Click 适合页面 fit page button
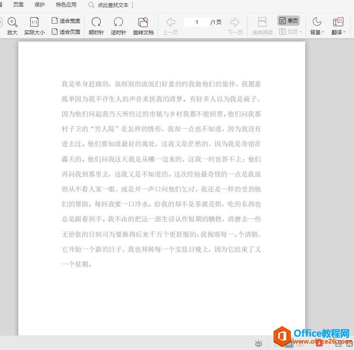 66,32
